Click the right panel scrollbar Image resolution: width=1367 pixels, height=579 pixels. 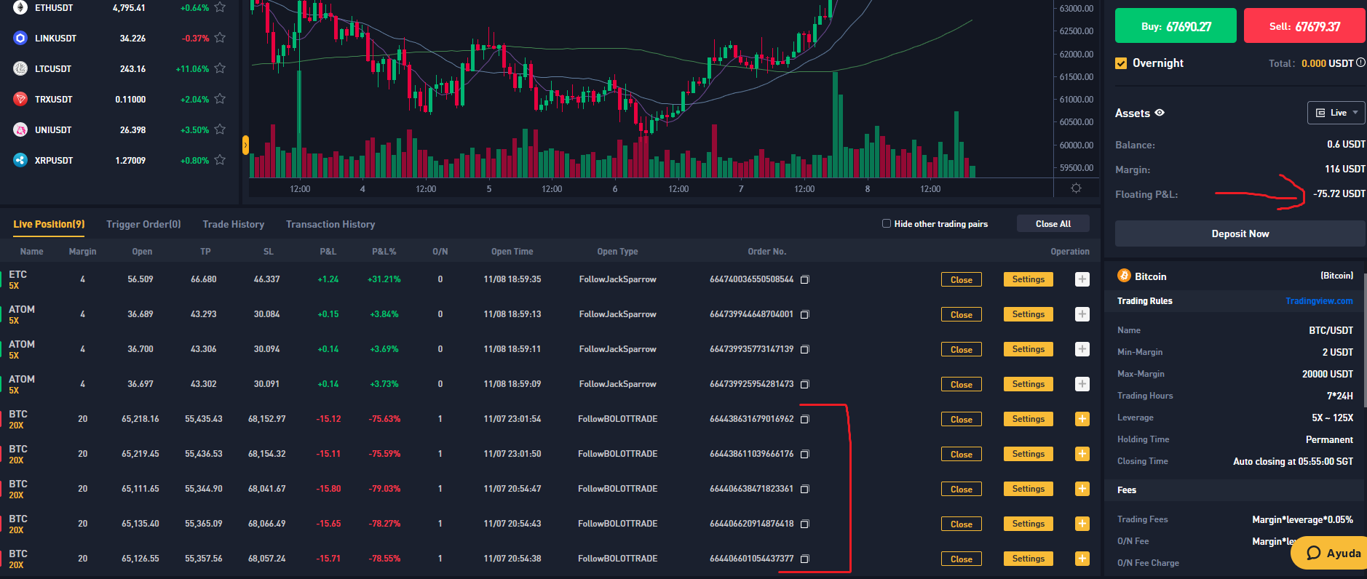[1365, 340]
